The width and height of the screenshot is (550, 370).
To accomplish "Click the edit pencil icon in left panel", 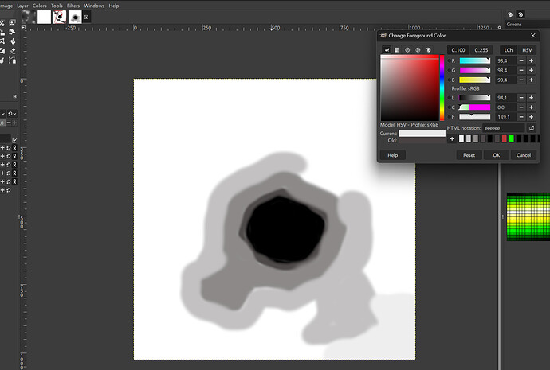I will coord(14,140).
